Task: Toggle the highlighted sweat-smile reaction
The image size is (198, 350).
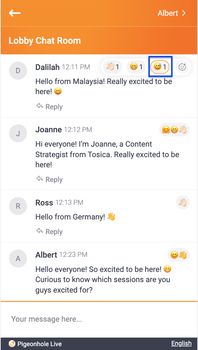Action: (160, 67)
